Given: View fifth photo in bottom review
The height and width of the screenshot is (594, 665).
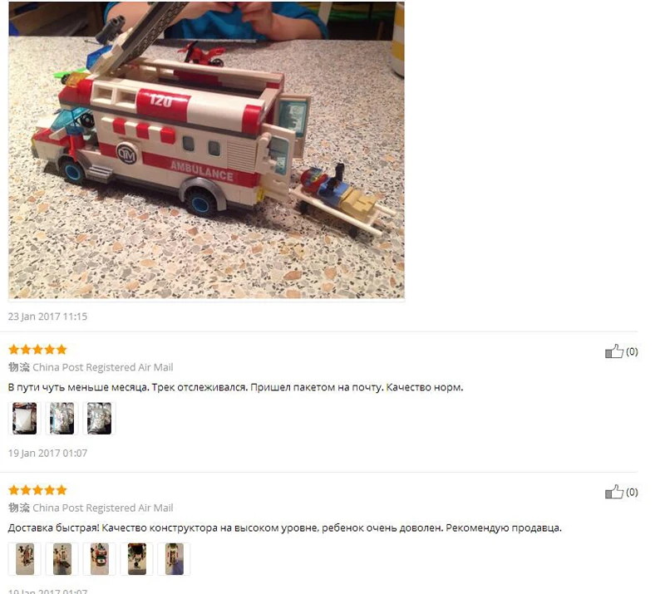Looking at the screenshot, I should pyautogui.click(x=174, y=559).
